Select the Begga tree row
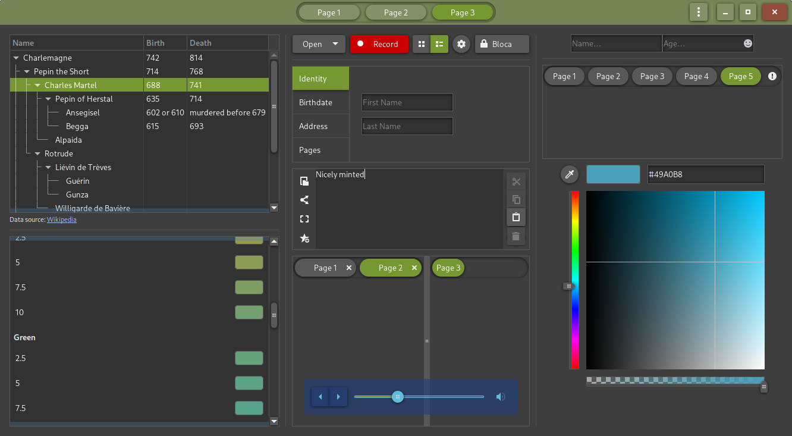The width and height of the screenshot is (792, 436). pyautogui.click(x=139, y=126)
